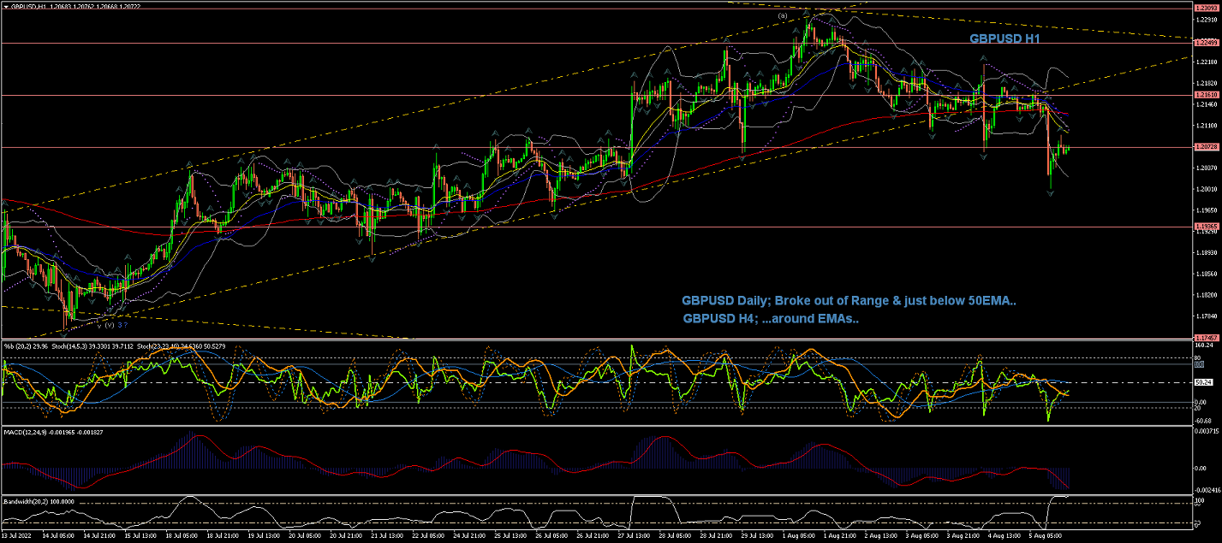This screenshot has height=543, width=1222.
Task: Click the 50.24 stochastic level tag
Action: pos(1205,382)
